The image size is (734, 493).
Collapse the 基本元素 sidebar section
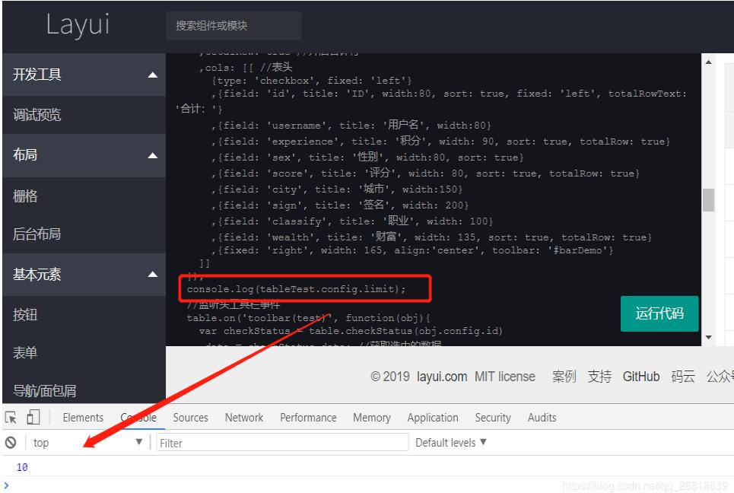(84, 275)
